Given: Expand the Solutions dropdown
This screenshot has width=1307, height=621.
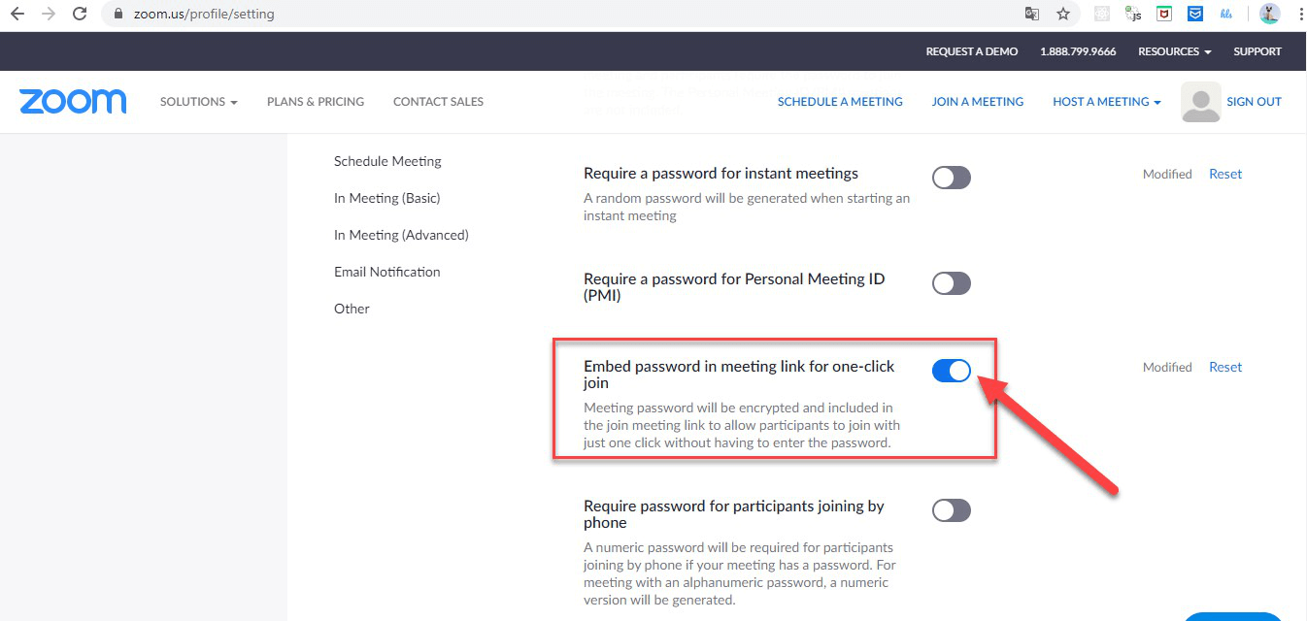Looking at the screenshot, I should click(x=198, y=102).
